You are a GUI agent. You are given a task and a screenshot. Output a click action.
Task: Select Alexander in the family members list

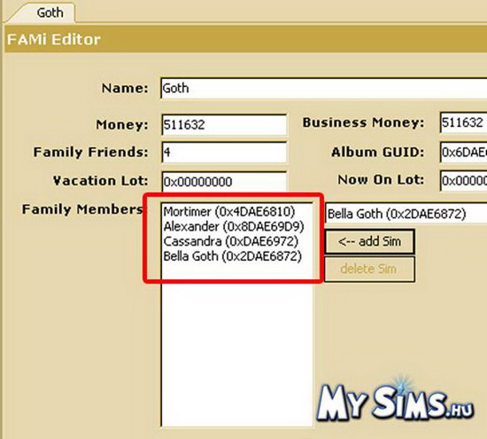tap(234, 227)
